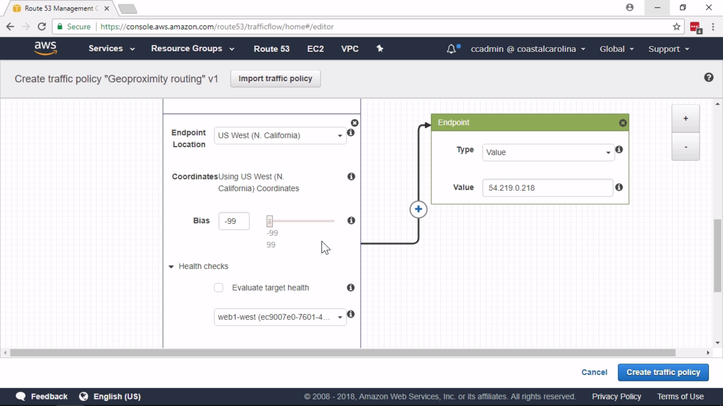Open the Global region menu

click(616, 49)
